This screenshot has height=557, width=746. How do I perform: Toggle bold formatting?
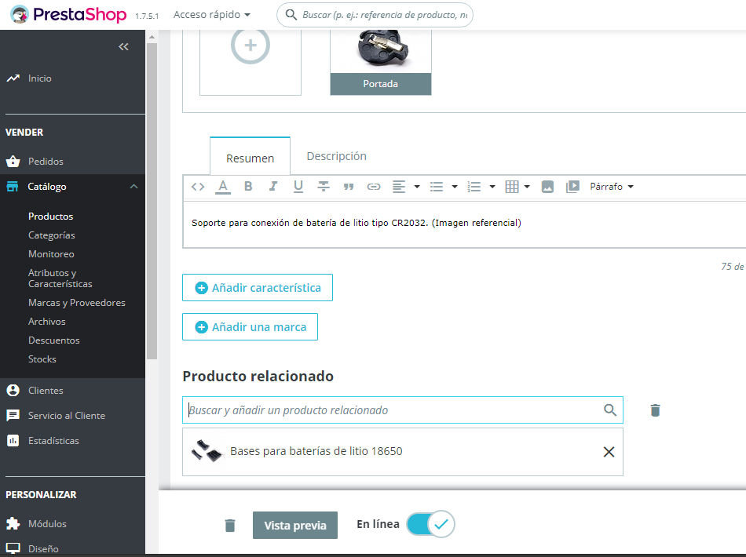(x=248, y=186)
